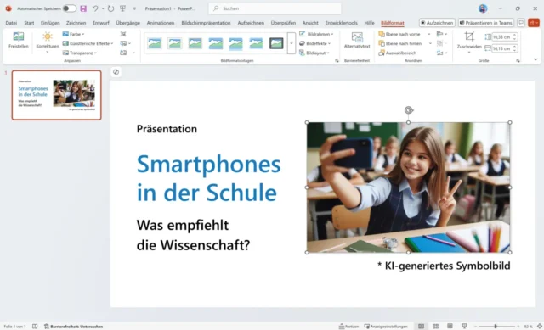
Task: Open the Bildeffekte dropdown
Action: (314, 43)
